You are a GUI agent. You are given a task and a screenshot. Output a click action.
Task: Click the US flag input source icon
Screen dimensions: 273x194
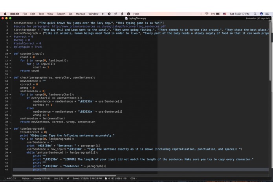point(225,14)
